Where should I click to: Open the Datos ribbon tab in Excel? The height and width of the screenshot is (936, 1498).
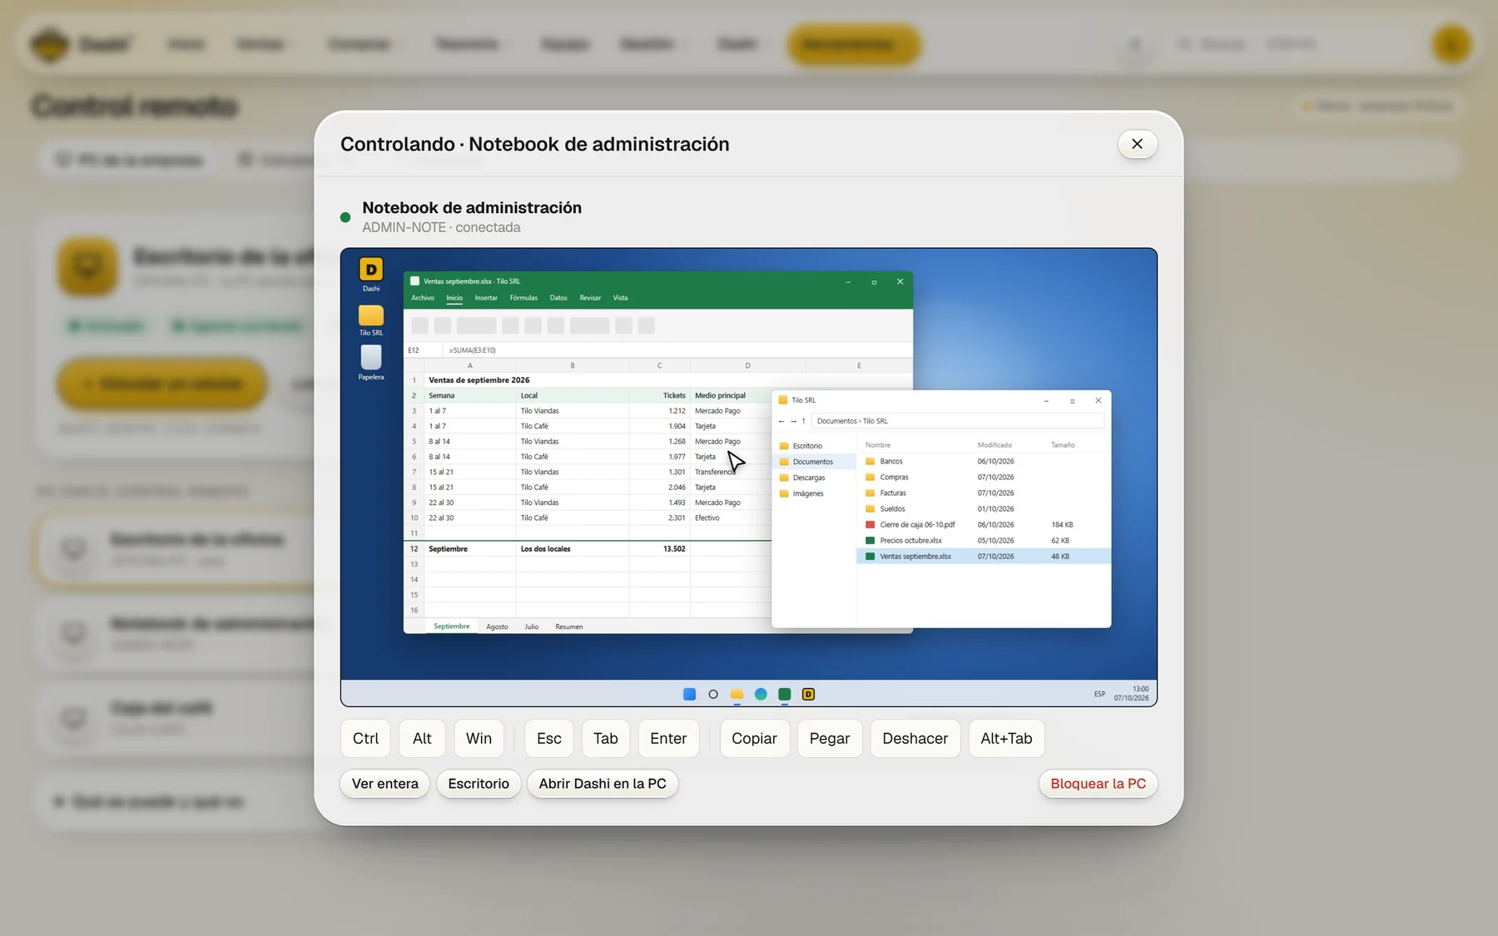tap(558, 298)
